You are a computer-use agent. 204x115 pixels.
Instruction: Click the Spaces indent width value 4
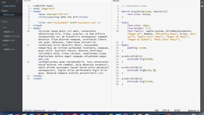pyautogui.click(x=198, y=110)
